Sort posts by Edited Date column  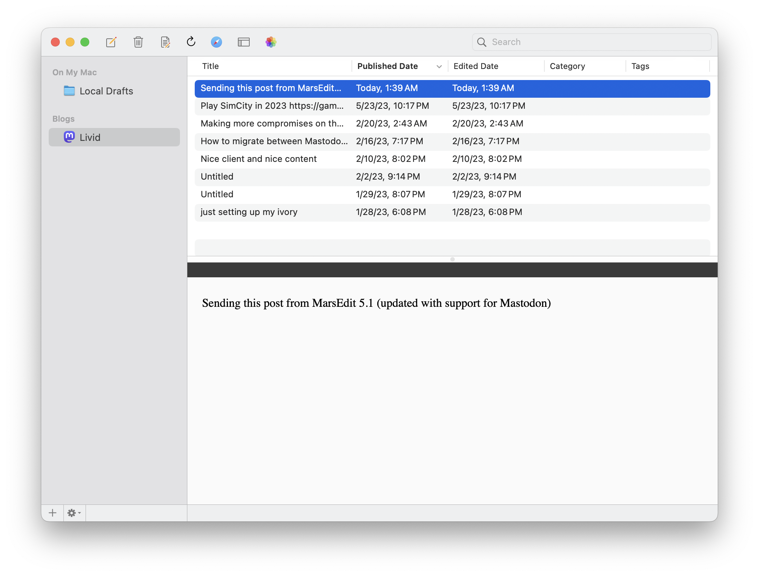pos(476,66)
